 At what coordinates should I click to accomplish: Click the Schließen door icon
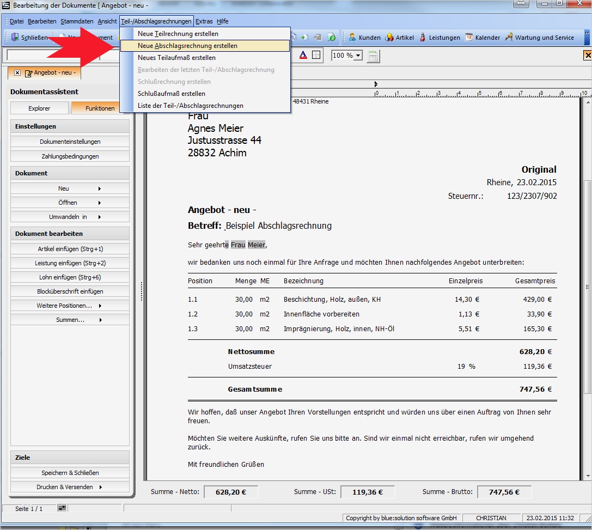(x=15, y=38)
